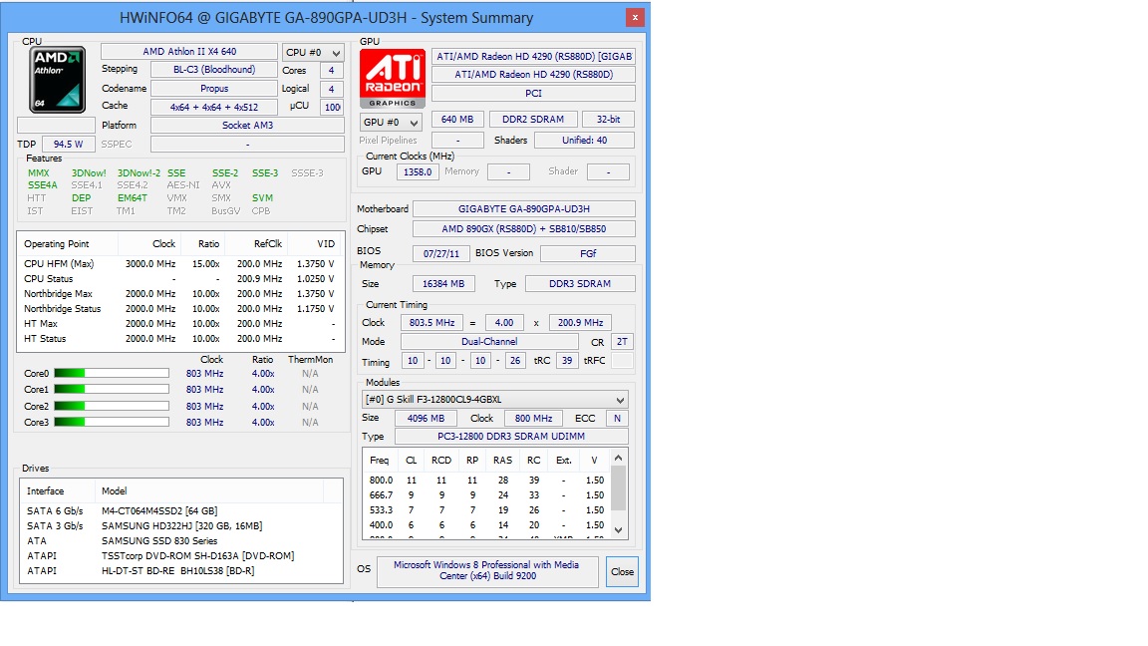Click the Northbridge Status row
Viewport: 1148px width, 646px height.
(x=179, y=308)
